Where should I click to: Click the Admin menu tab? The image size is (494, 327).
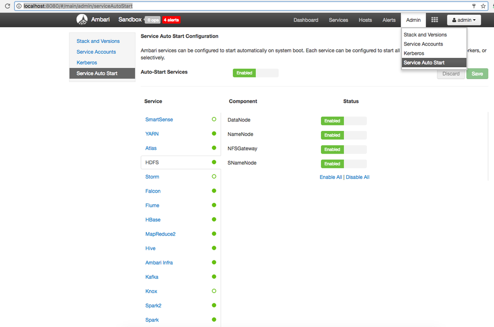tap(413, 20)
